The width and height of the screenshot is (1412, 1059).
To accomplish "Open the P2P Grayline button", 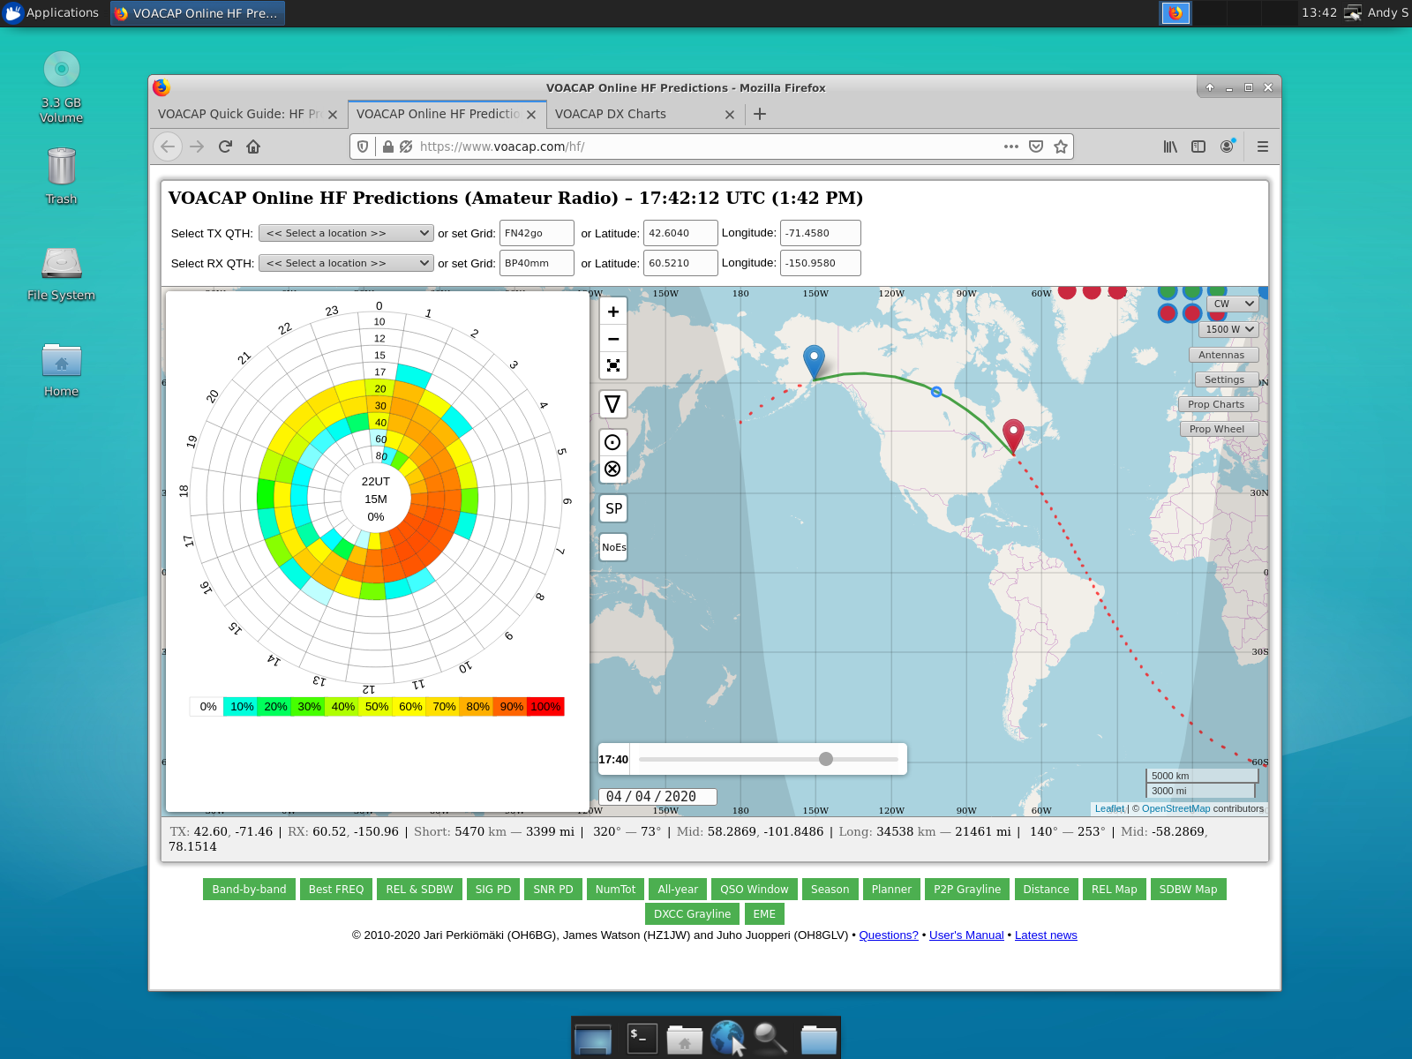I will point(967,889).
